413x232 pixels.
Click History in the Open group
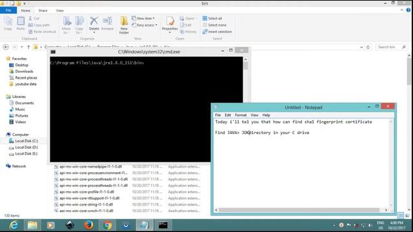click(x=188, y=32)
